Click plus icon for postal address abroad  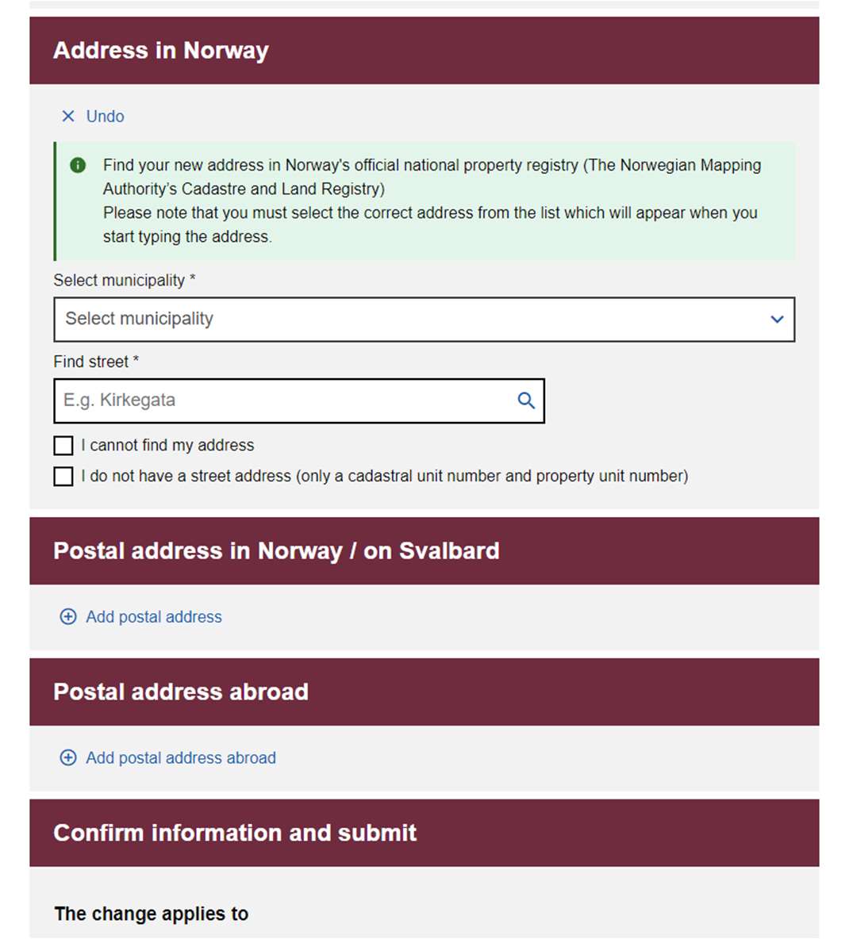[68, 758]
